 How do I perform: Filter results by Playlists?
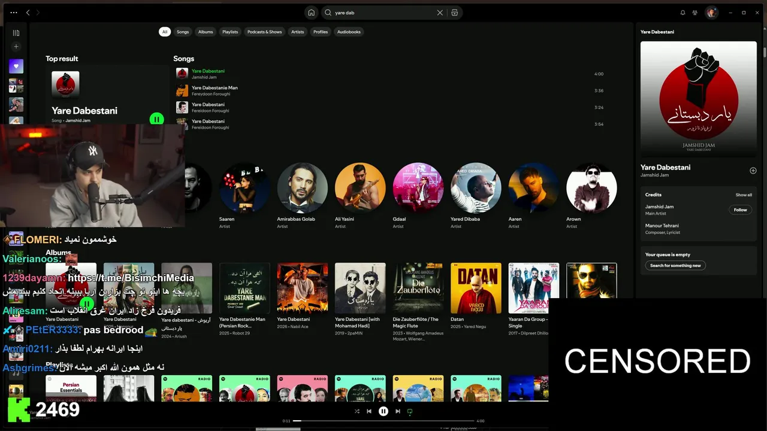(230, 32)
